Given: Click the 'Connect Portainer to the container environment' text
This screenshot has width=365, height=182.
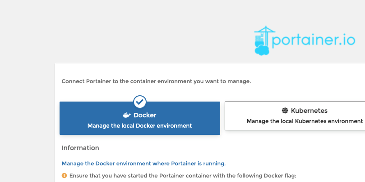Looking at the screenshot, I should pos(156,81).
